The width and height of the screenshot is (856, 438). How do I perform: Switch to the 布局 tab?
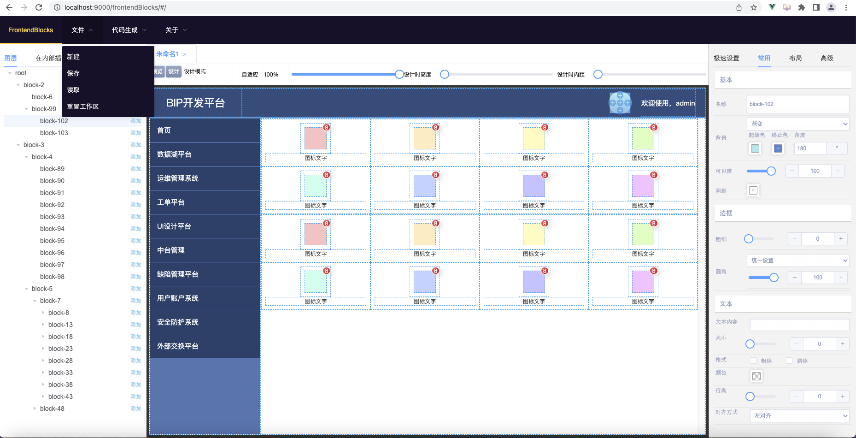click(796, 58)
